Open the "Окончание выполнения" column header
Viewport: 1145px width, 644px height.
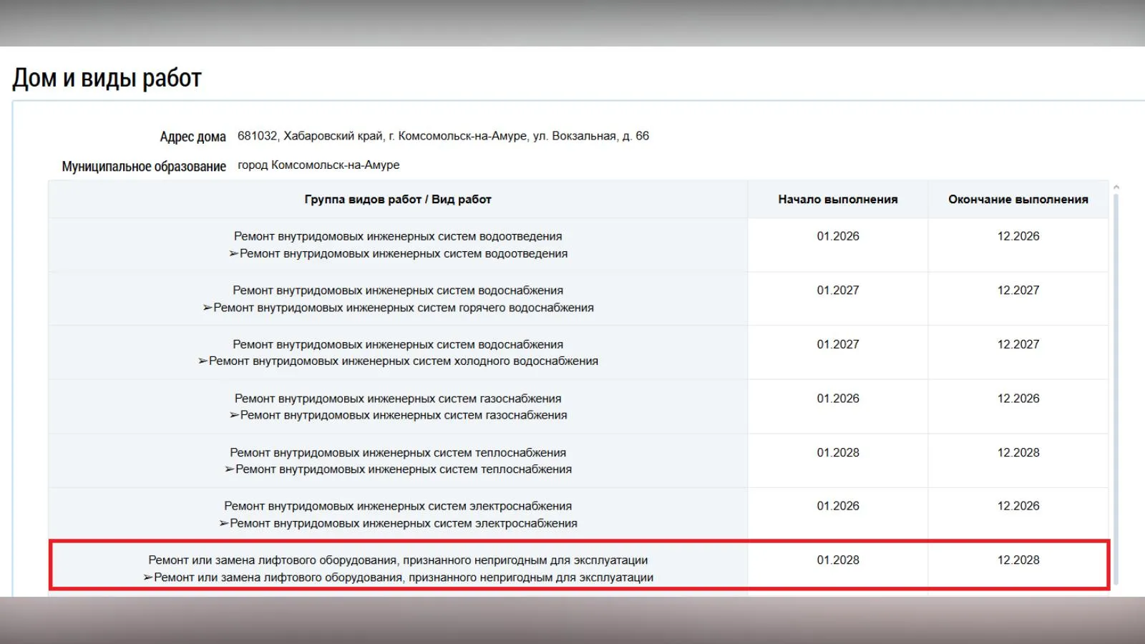pos(1018,199)
